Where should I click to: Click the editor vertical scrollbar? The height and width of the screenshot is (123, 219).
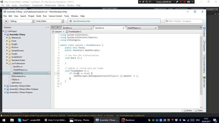click(201, 66)
